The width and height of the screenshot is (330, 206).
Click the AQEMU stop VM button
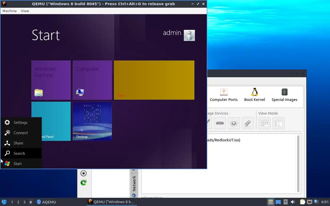(x=83, y=173)
